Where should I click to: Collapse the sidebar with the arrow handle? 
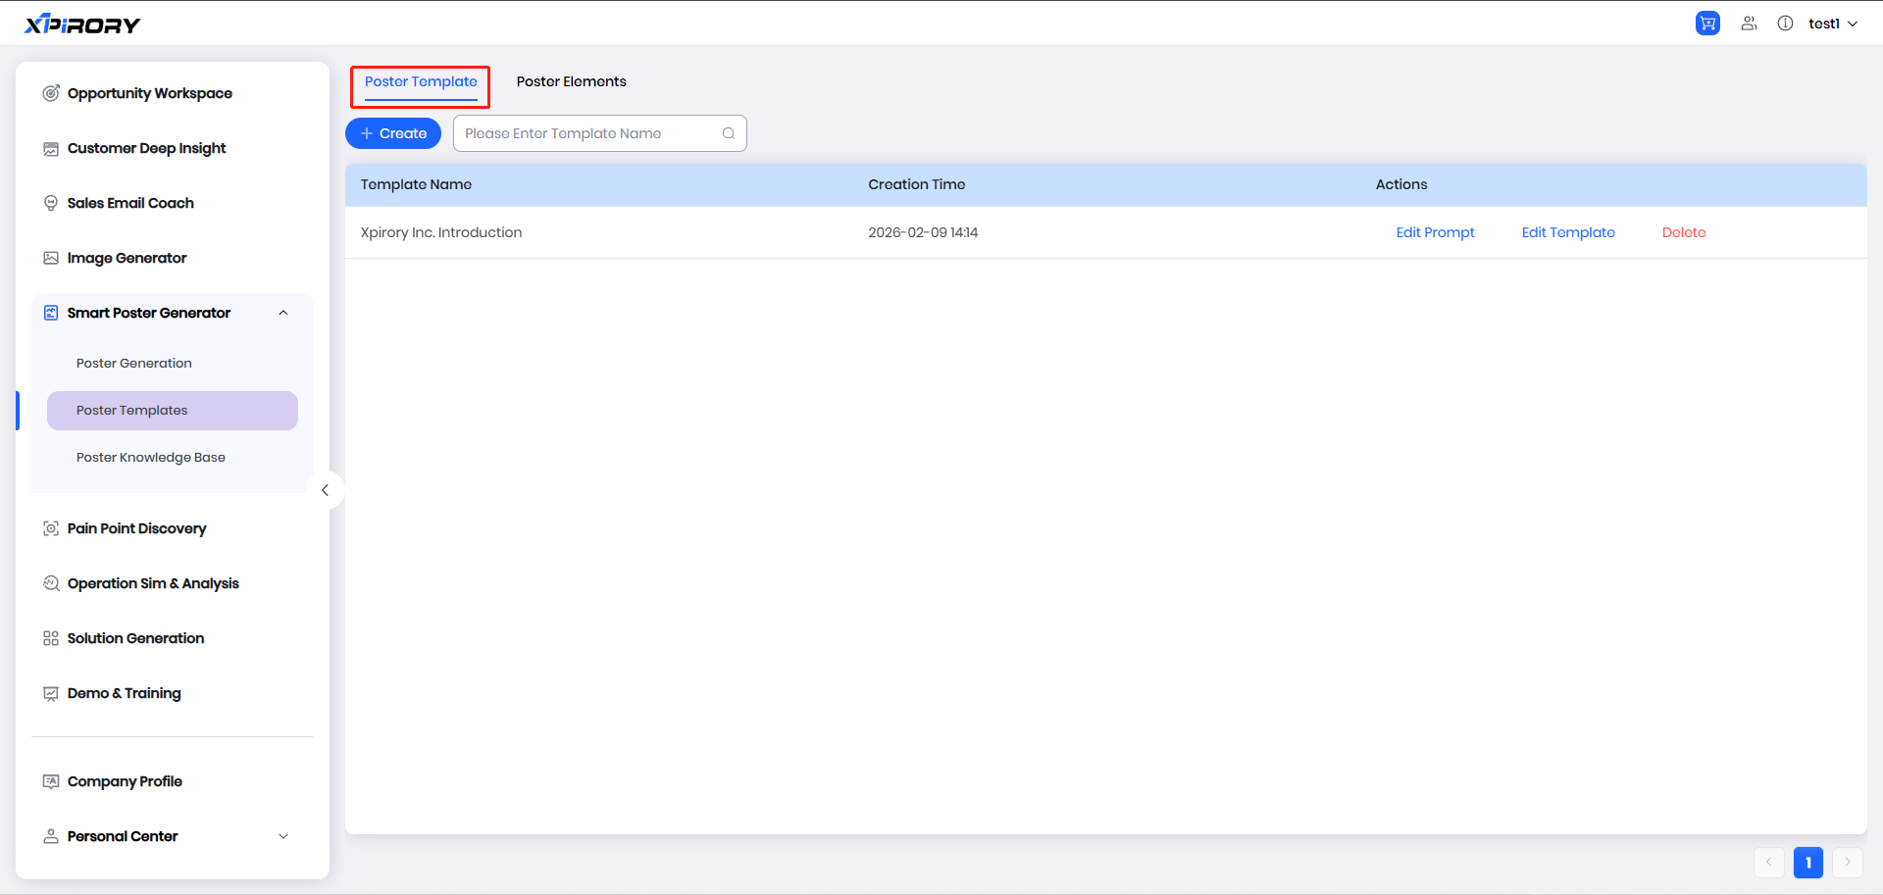coord(325,490)
